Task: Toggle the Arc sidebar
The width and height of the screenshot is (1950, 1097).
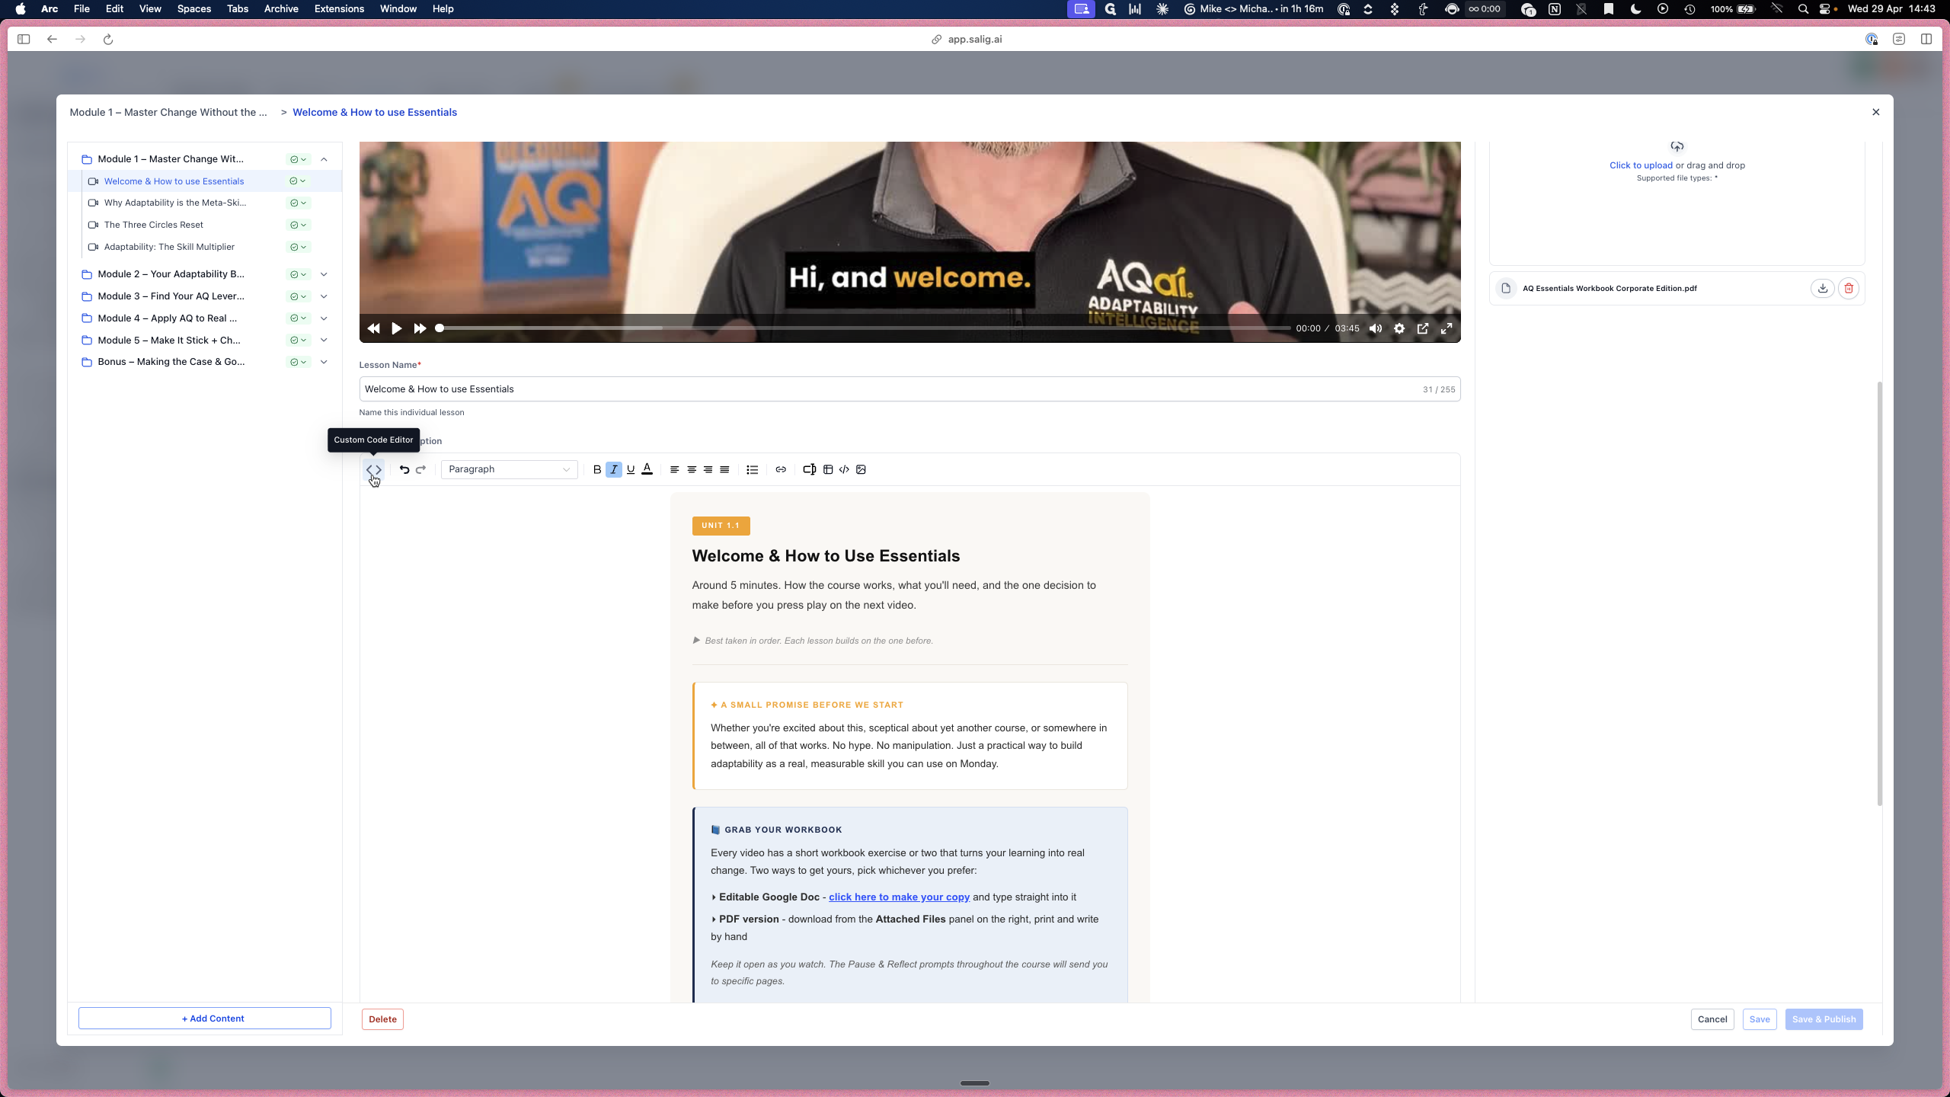Action: click(24, 40)
